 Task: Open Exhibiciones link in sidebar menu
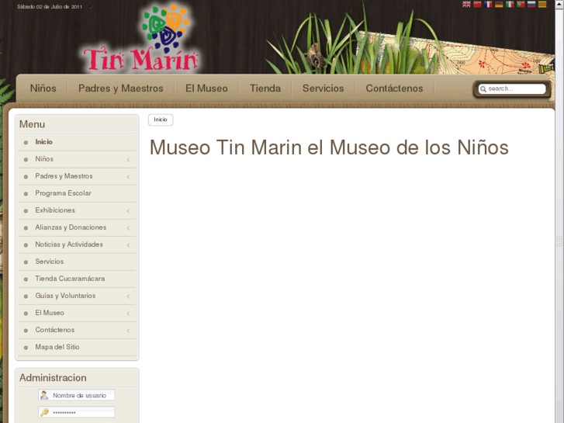[55, 210]
